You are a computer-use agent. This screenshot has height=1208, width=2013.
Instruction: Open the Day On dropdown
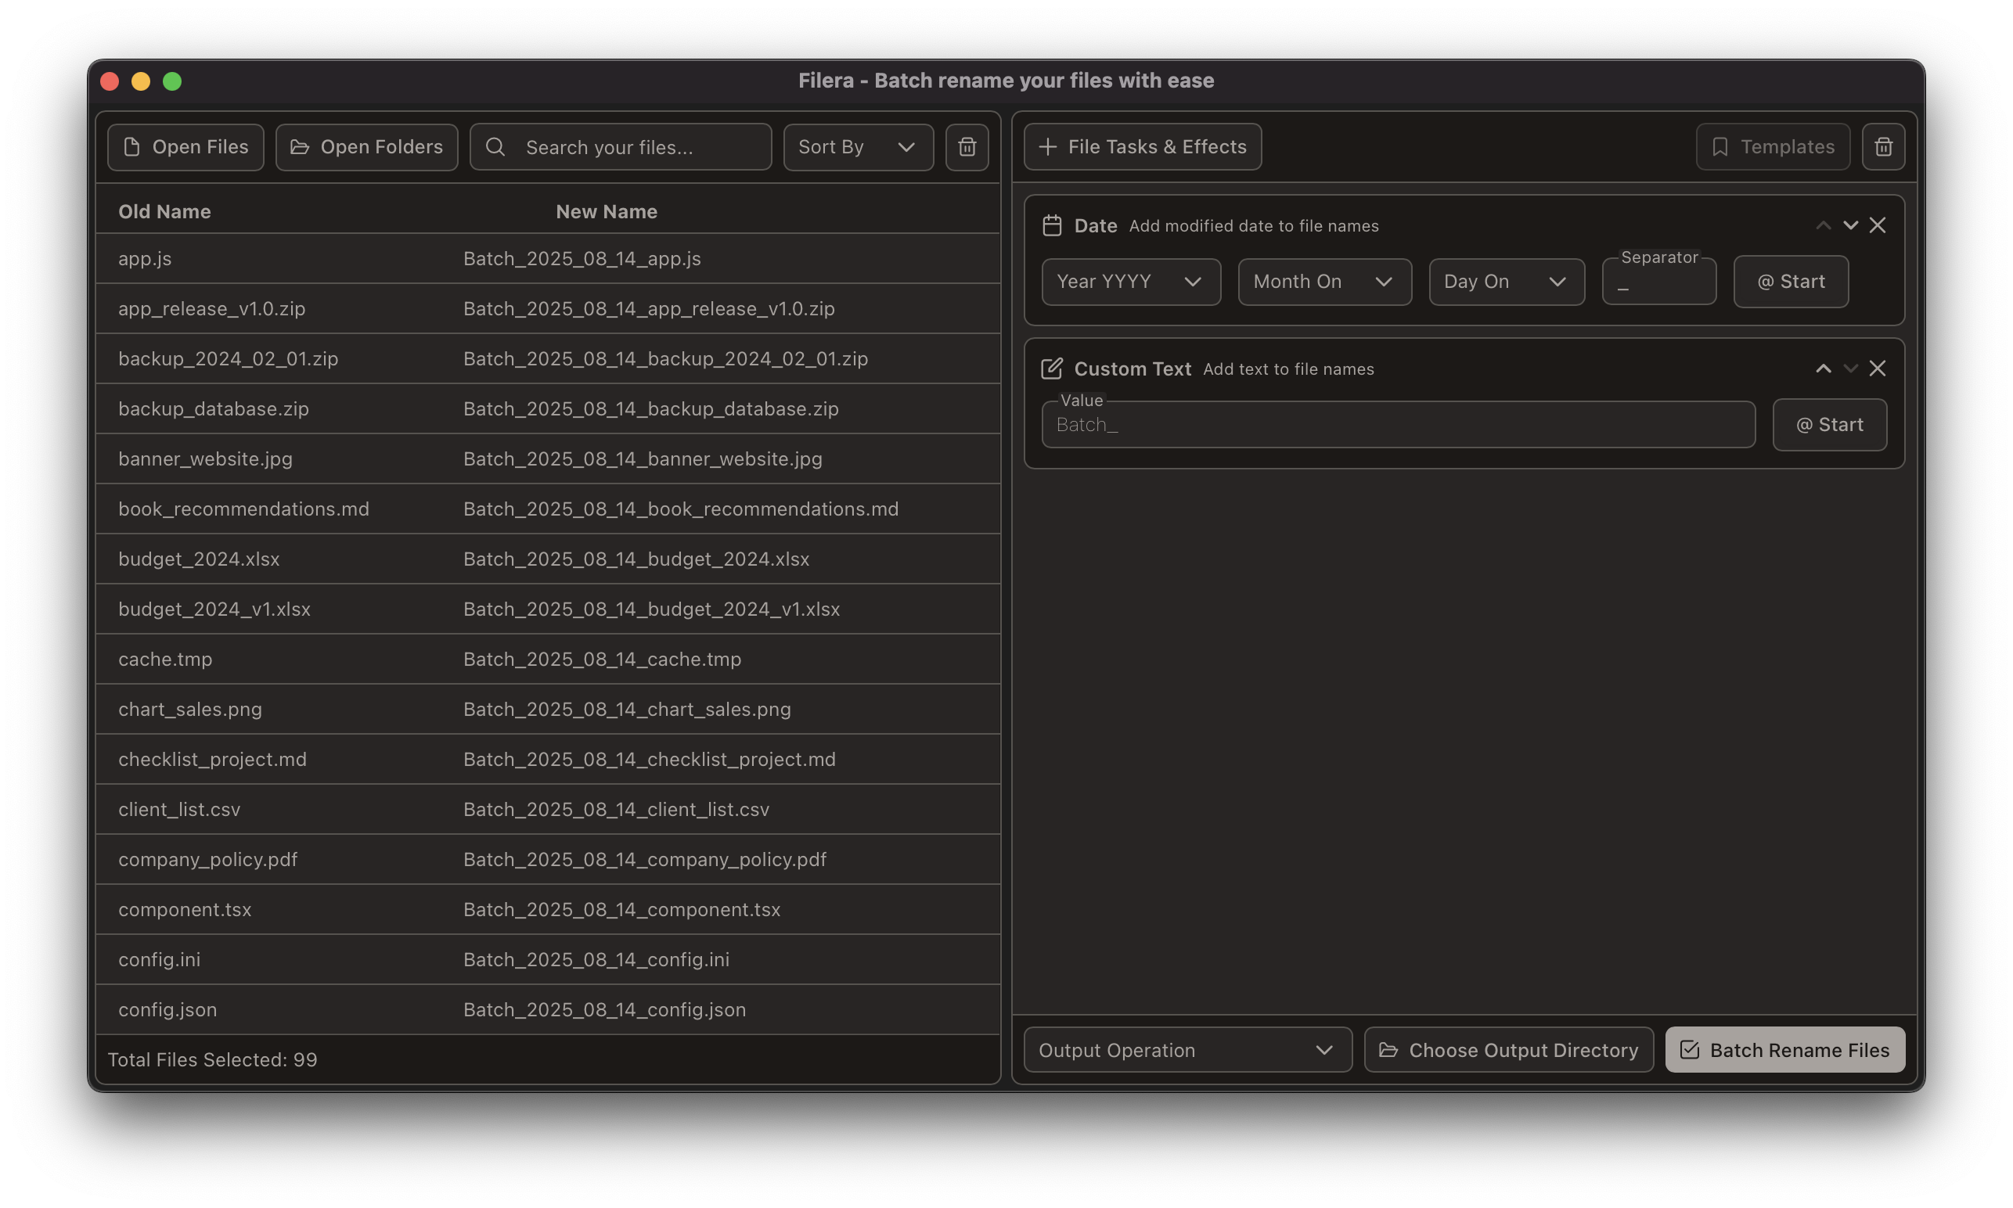click(x=1506, y=282)
